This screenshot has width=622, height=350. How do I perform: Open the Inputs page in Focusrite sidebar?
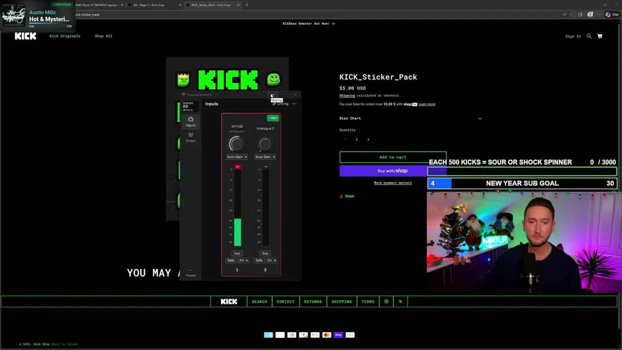[x=190, y=122]
